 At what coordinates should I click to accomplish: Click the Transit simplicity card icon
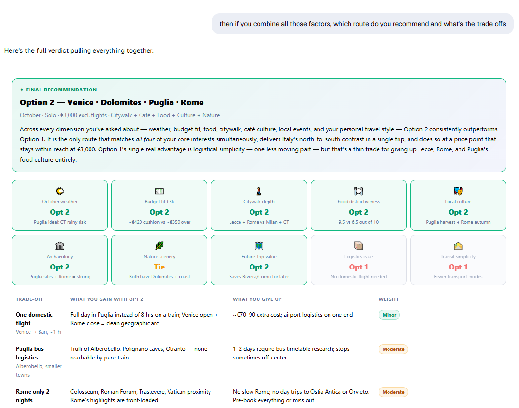click(x=458, y=246)
